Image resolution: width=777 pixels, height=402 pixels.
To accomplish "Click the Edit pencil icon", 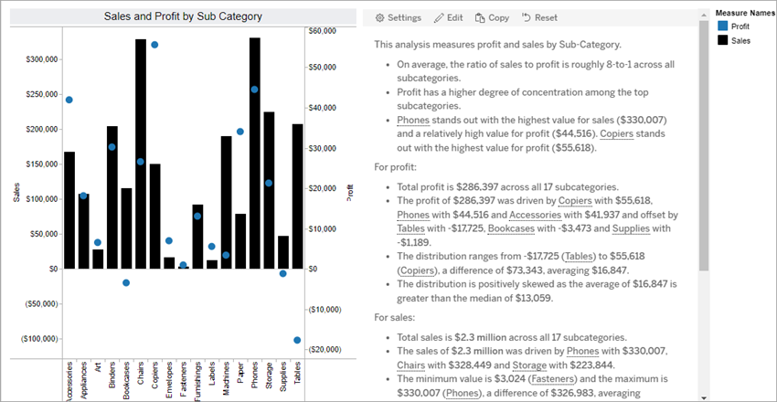I will (440, 17).
